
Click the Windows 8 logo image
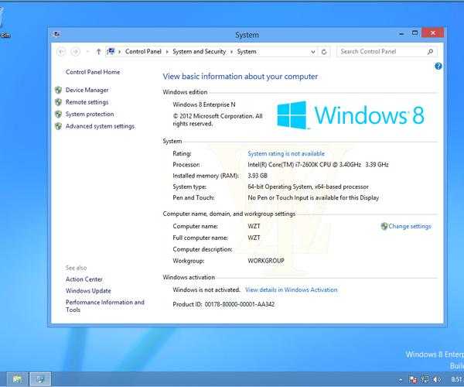[350, 115]
